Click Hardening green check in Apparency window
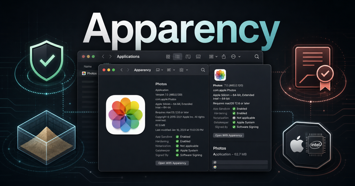This screenshot has width=355, height=186. click(x=177, y=141)
